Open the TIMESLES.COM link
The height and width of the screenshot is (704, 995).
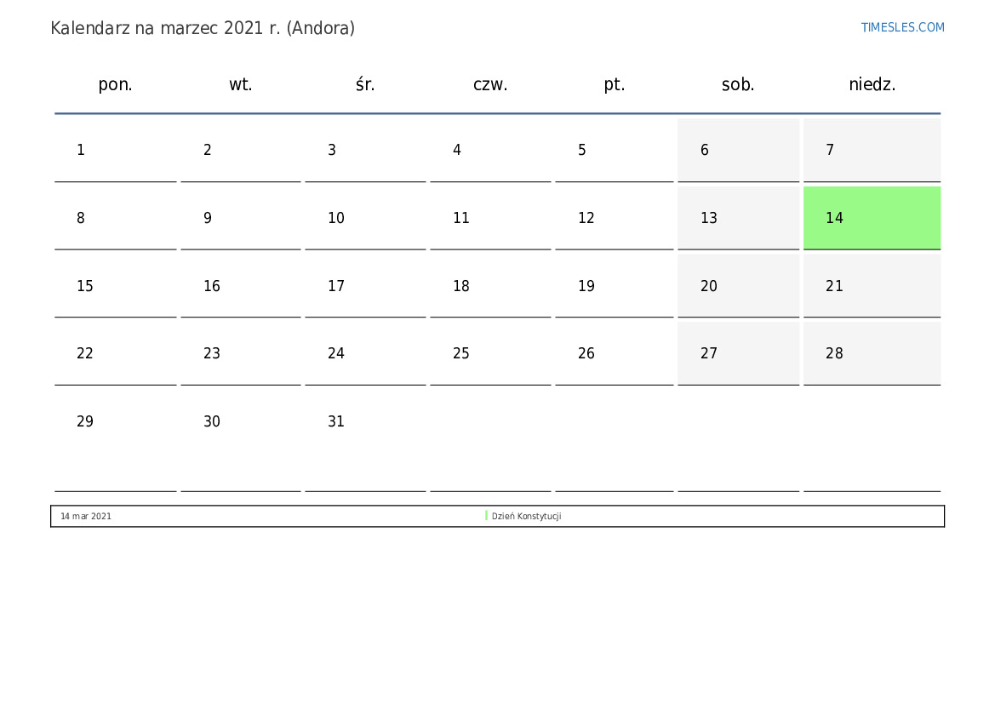coord(902,27)
